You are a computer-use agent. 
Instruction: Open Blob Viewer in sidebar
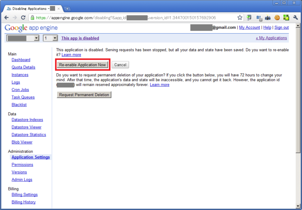22,142
